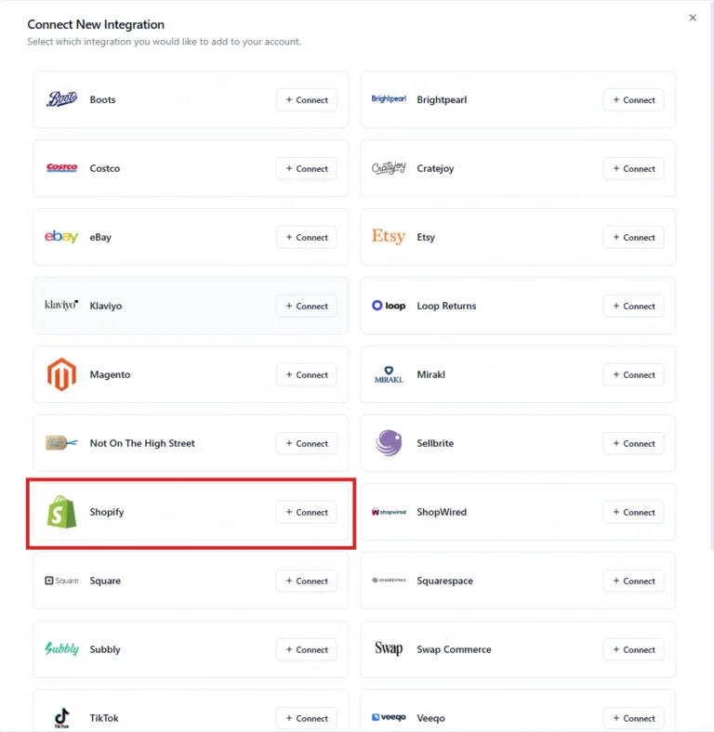Connect the Cratejoy integration
714x732 pixels.
click(634, 168)
